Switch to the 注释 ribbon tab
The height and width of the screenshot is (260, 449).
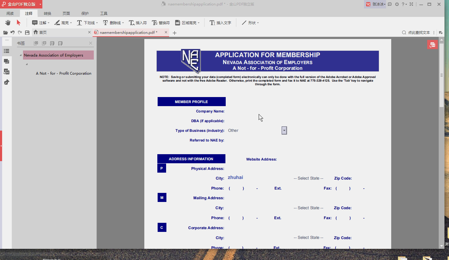pyautogui.click(x=29, y=13)
